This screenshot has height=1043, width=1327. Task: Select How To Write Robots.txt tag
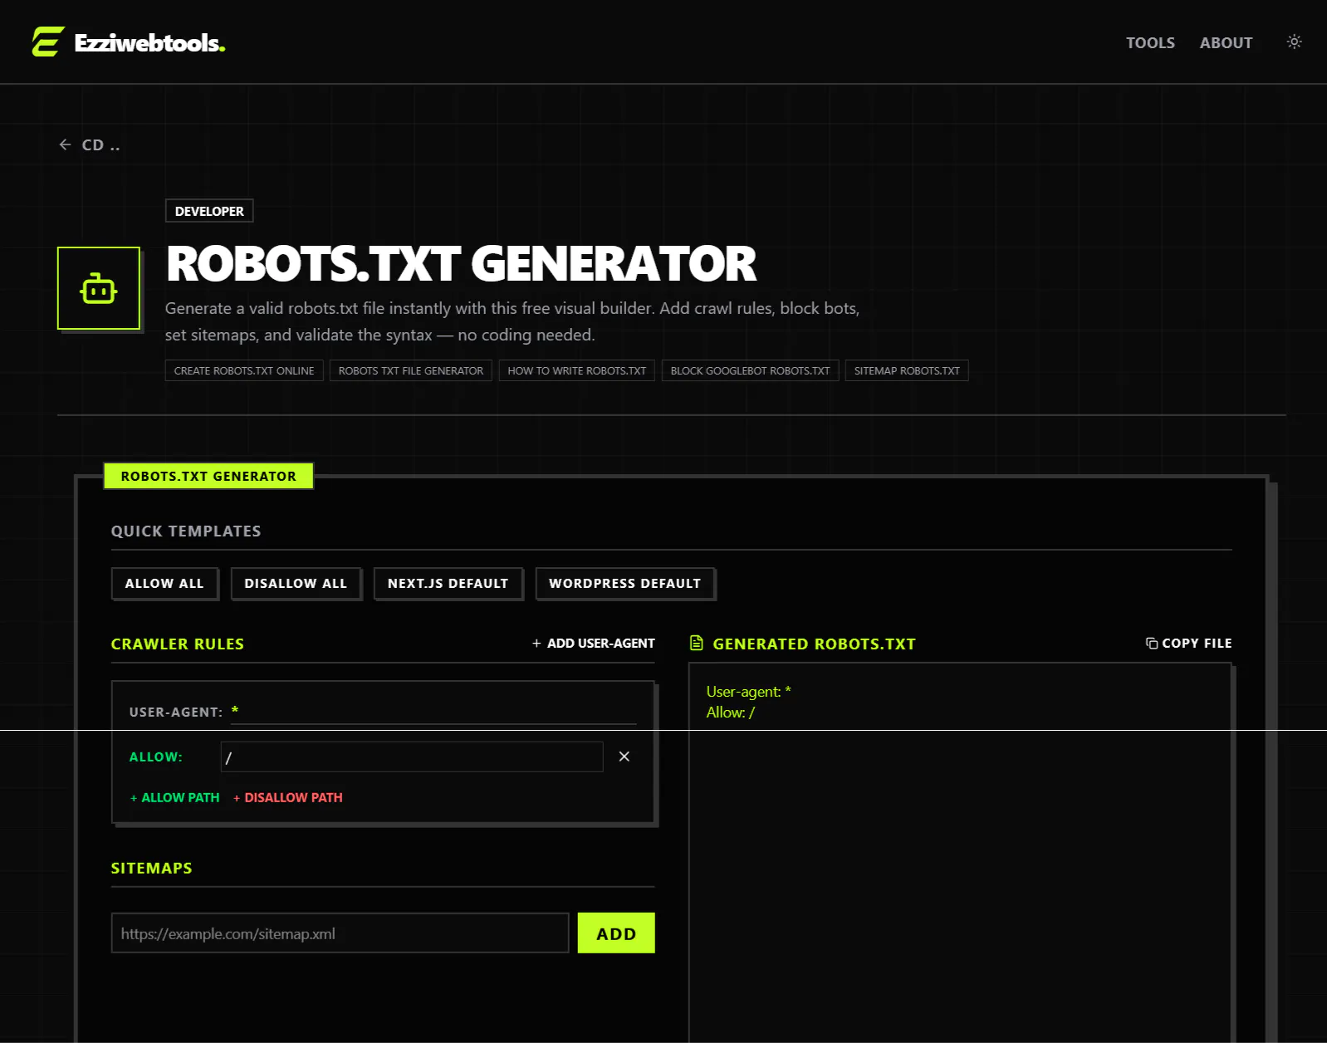(577, 370)
